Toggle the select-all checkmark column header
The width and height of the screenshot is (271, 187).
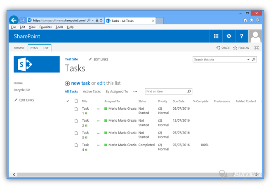click(68, 101)
